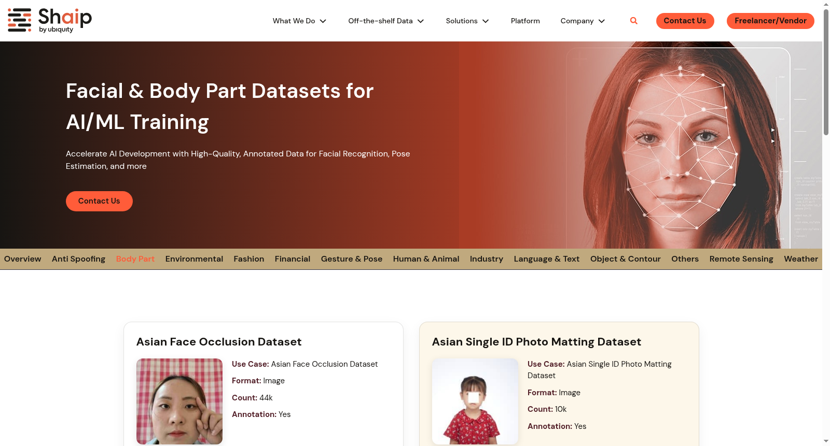Select the Human & Animal tab
The image size is (830, 446).
pyautogui.click(x=426, y=259)
